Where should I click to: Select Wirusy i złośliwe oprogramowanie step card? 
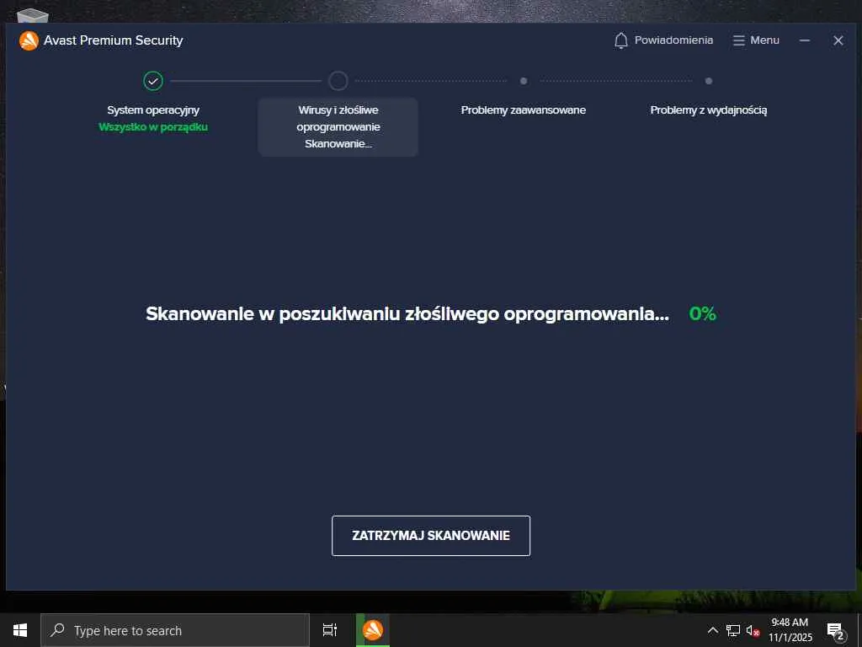[x=338, y=127]
